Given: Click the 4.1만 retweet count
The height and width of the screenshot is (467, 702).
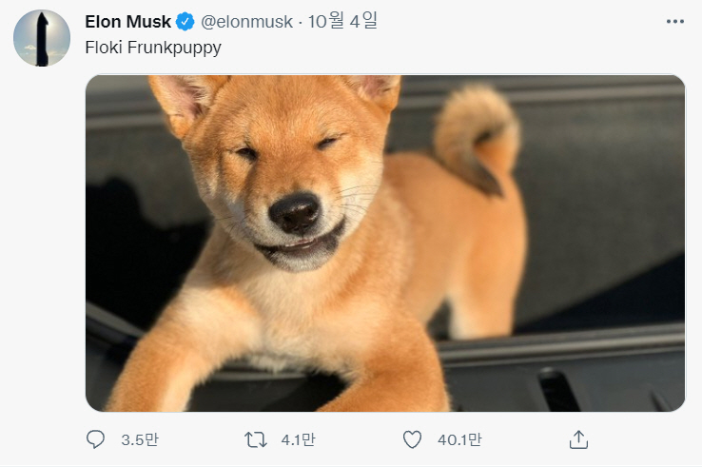Looking at the screenshot, I should point(298,440).
